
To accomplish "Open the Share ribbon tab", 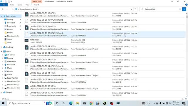I will 20,5.
